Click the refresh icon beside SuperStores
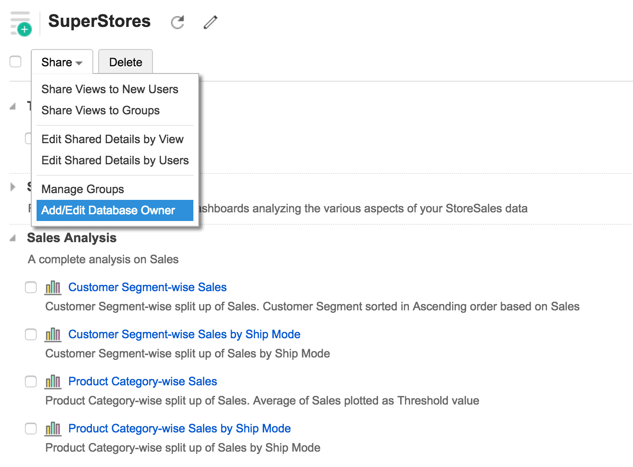Image resolution: width=633 pixels, height=467 pixels. pyautogui.click(x=177, y=22)
